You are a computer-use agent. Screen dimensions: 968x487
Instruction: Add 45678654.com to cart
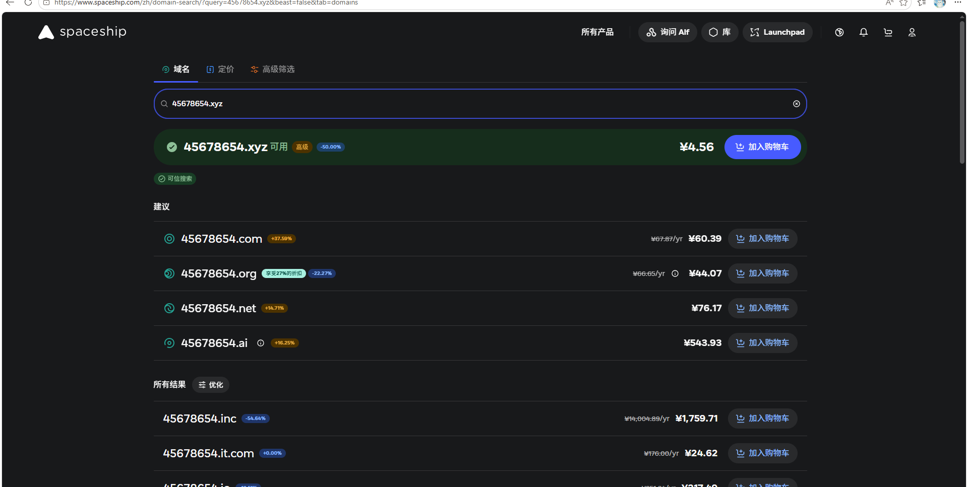tap(762, 239)
